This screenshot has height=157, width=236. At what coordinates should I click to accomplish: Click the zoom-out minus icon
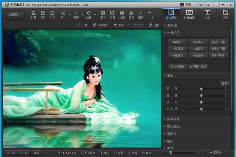[158, 153]
